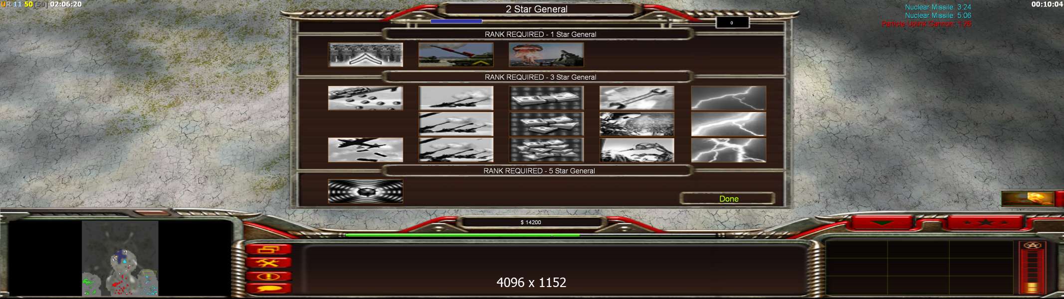Click the Nuclear Missile 5:06 timer
This screenshot has height=299, width=1064.
click(x=938, y=15)
